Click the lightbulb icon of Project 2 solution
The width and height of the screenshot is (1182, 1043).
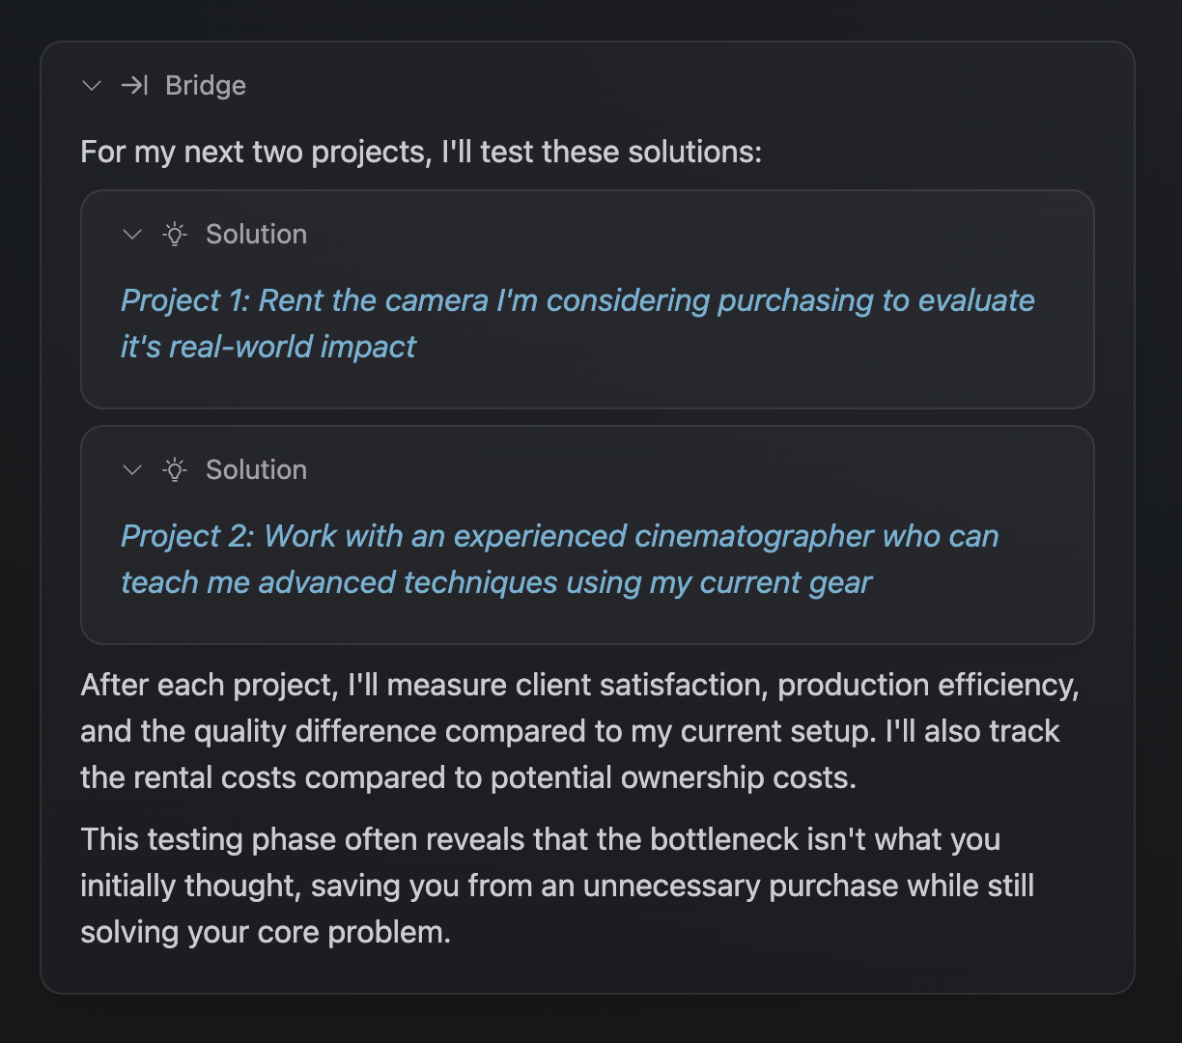pos(175,469)
